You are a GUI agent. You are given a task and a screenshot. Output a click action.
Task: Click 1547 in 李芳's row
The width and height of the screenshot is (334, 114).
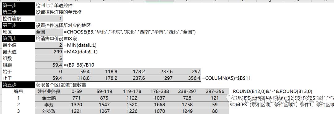[104, 105]
